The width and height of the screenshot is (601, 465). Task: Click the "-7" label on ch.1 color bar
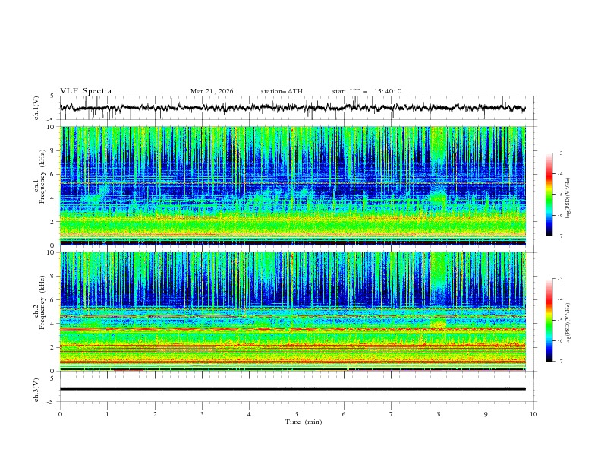pyautogui.click(x=560, y=236)
